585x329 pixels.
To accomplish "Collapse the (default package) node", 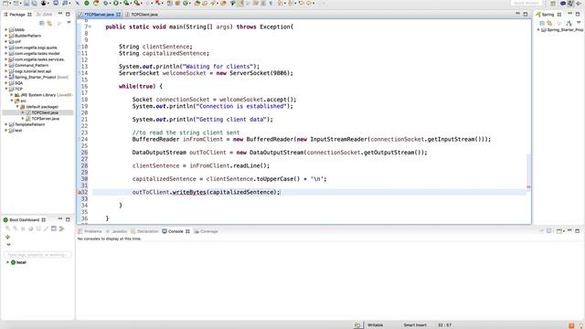I will (x=17, y=107).
